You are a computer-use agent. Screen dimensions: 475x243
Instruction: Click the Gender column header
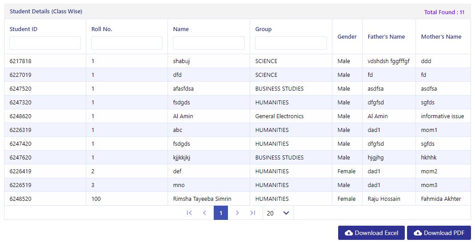click(347, 37)
